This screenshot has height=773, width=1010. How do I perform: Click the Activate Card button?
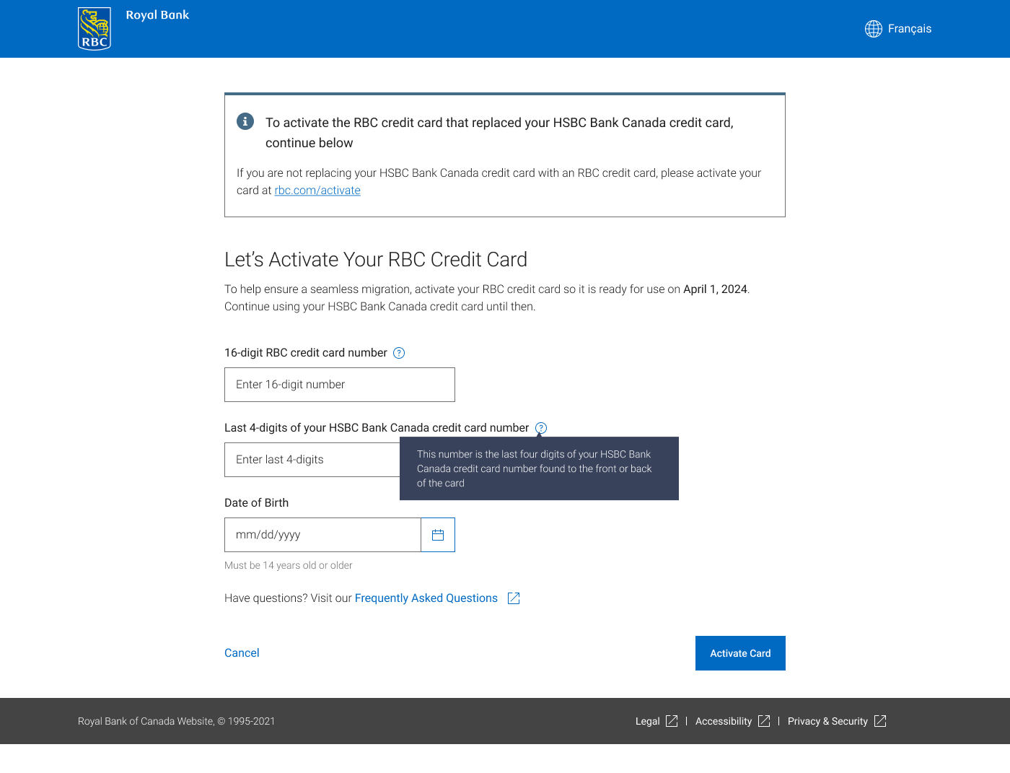click(740, 653)
